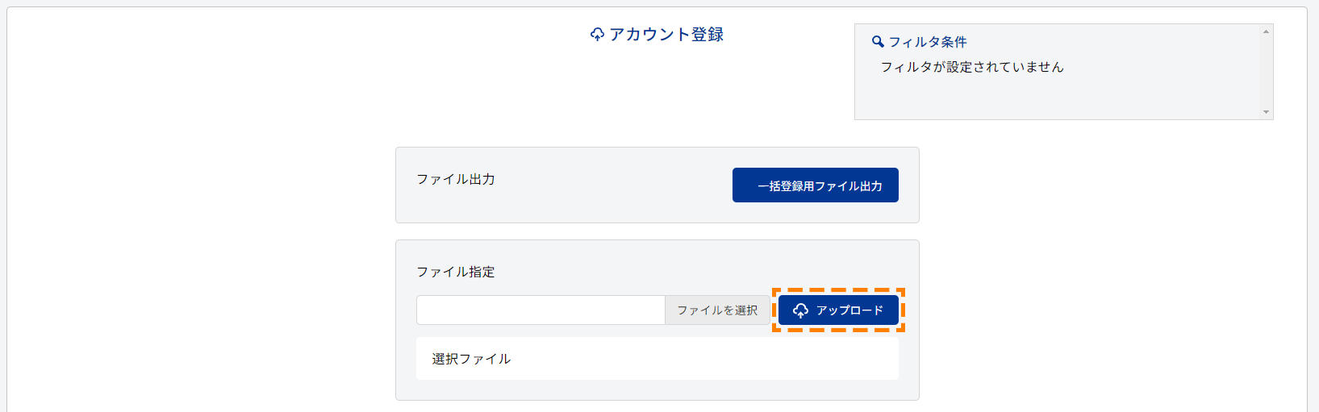The image size is (1319, 412).
Task: Click the magnifier icon next to フィルタ条件
Action: click(x=878, y=42)
